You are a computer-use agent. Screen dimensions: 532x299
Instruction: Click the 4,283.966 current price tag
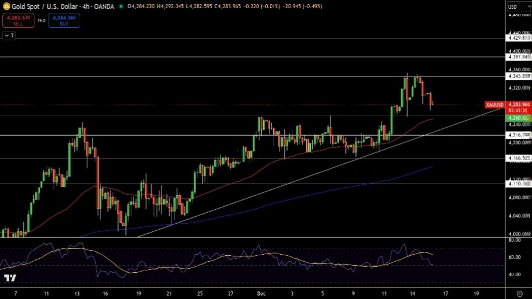click(519, 105)
